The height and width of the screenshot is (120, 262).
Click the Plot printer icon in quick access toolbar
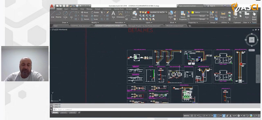77,6
